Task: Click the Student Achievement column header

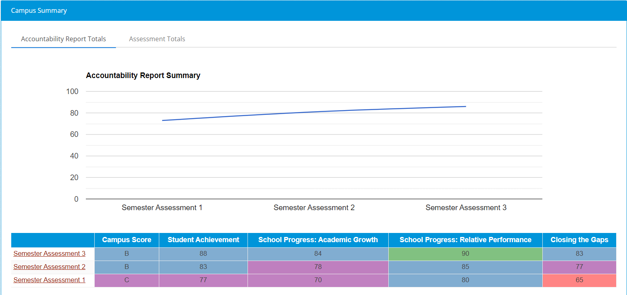Action: [x=203, y=240]
